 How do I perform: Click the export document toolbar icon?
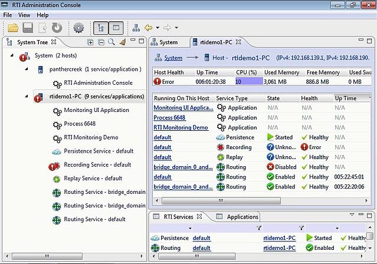pos(42,28)
